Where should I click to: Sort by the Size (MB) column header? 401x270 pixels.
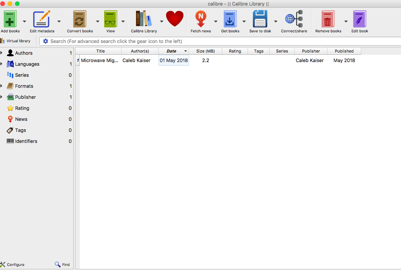click(206, 51)
